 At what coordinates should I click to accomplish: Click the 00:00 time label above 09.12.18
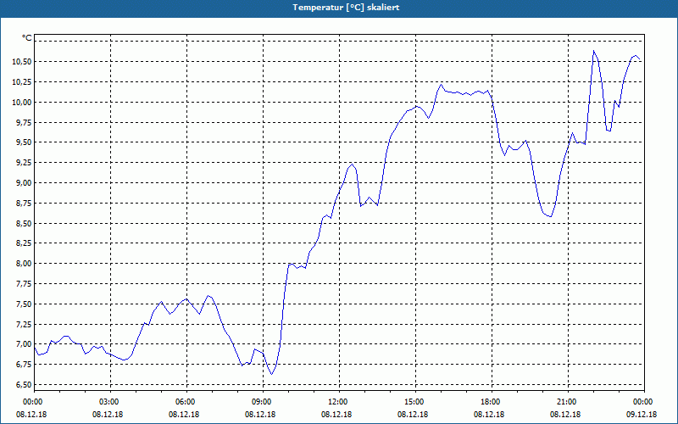pos(642,402)
